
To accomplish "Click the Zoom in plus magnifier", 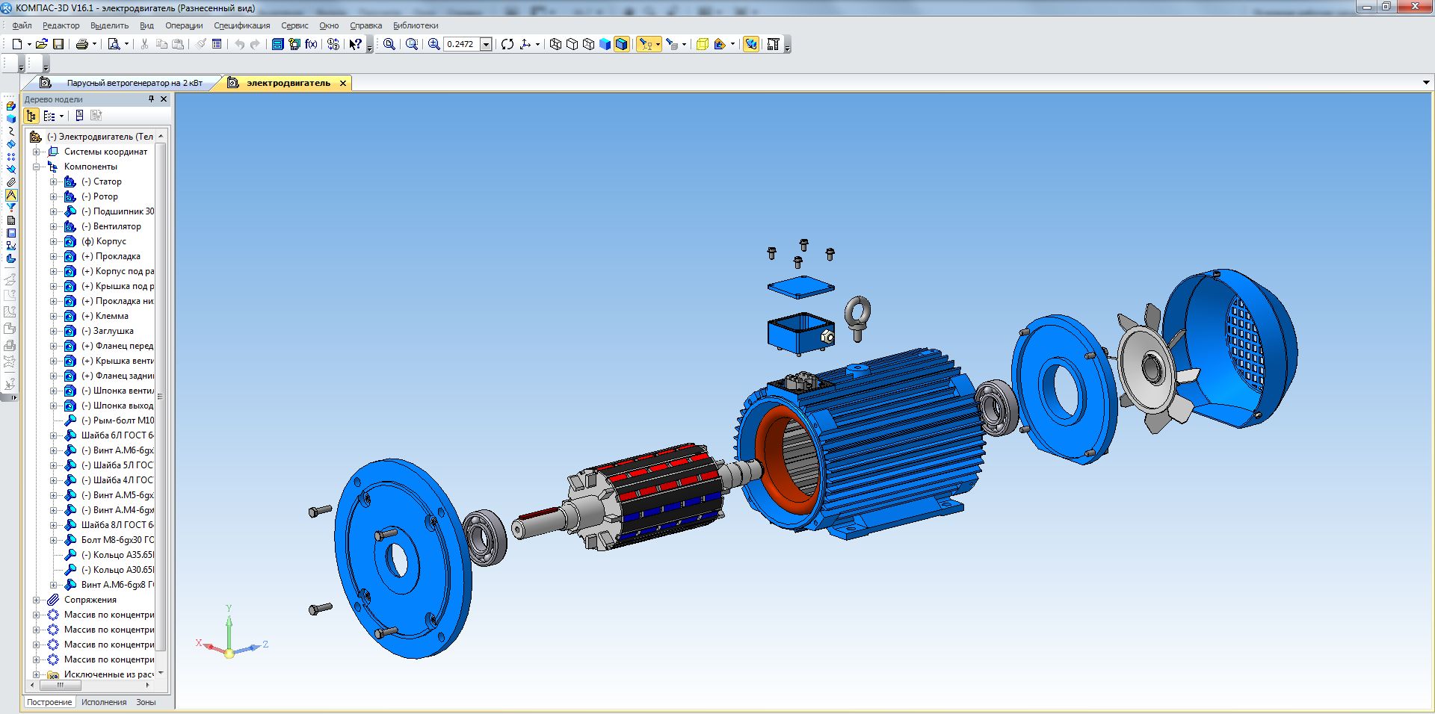I will pos(433,44).
